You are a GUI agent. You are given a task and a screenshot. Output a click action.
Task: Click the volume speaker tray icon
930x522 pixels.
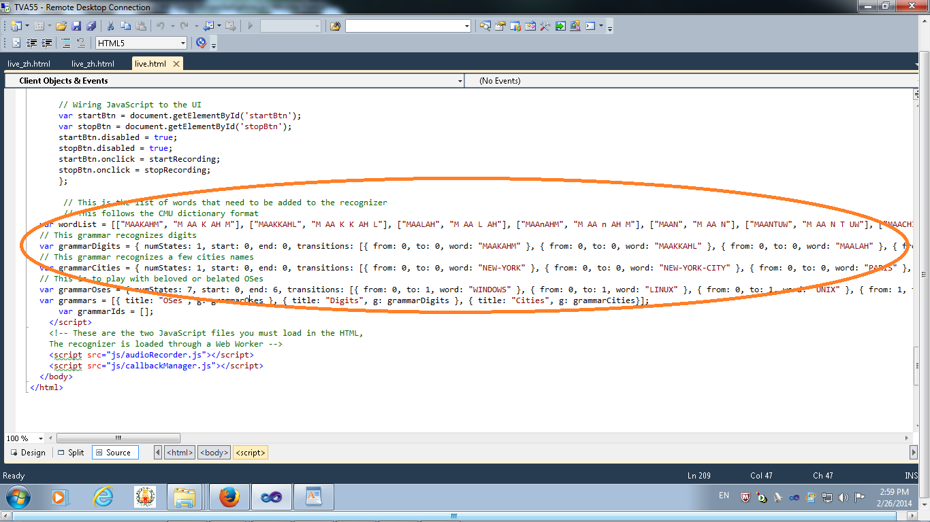point(844,498)
